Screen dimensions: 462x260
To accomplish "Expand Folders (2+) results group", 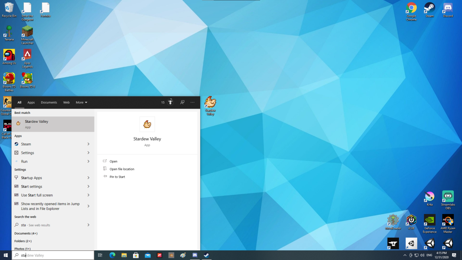I will click(23, 241).
